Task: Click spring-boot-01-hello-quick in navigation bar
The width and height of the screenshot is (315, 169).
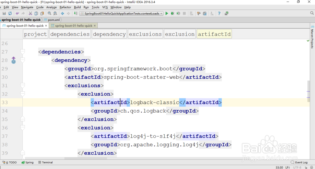Action: 21,20
